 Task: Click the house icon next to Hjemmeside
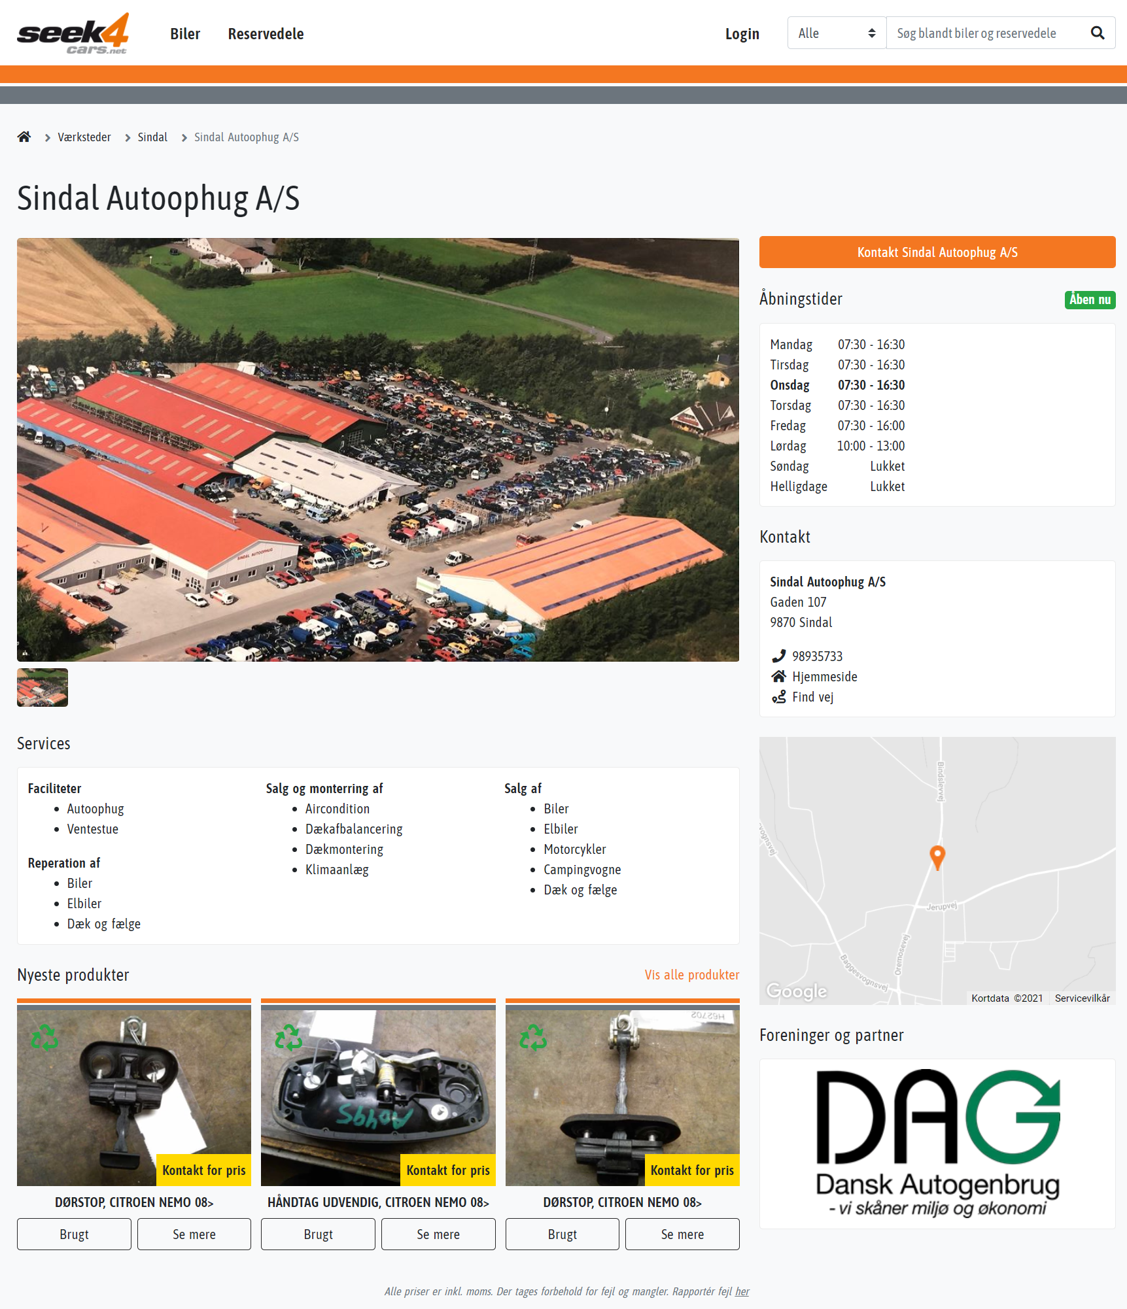[778, 676]
